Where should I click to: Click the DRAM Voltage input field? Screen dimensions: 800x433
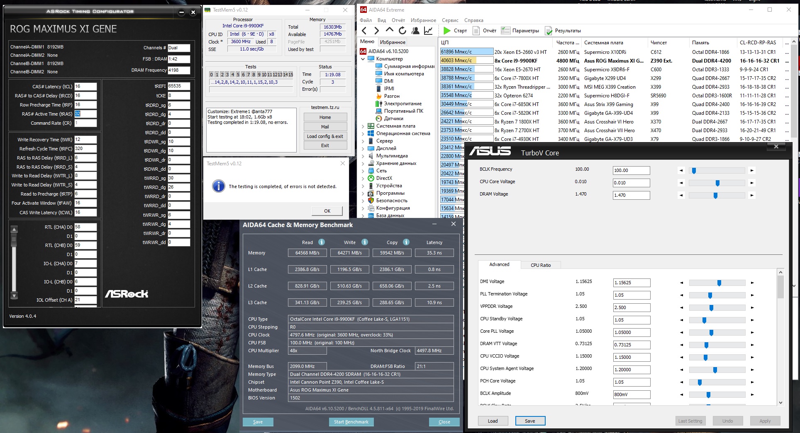point(631,195)
